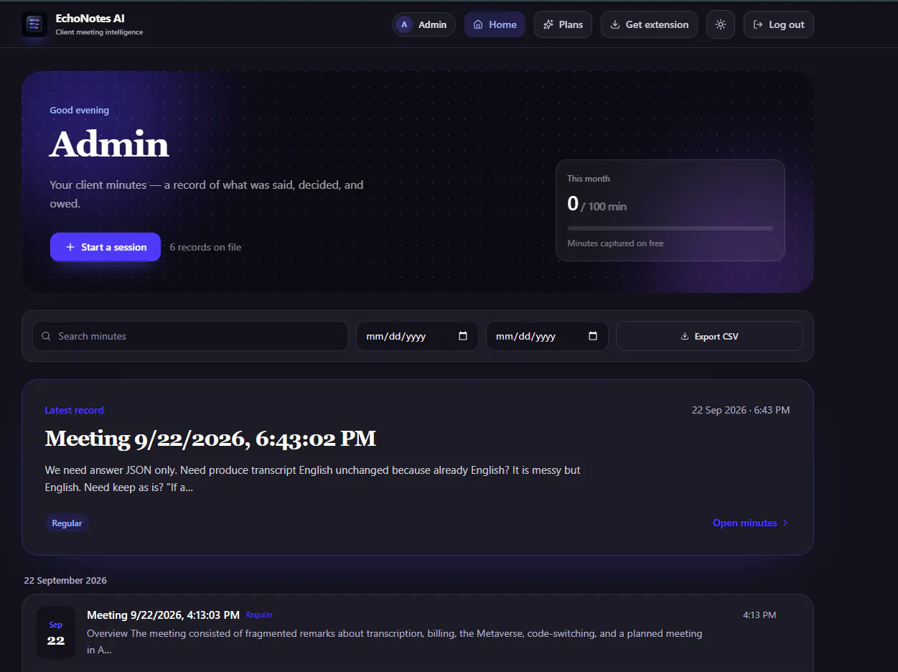Click the Regular tag beside the 4:13:03 PM meeting
Image resolution: width=898 pixels, height=672 pixels.
click(259, 615)
